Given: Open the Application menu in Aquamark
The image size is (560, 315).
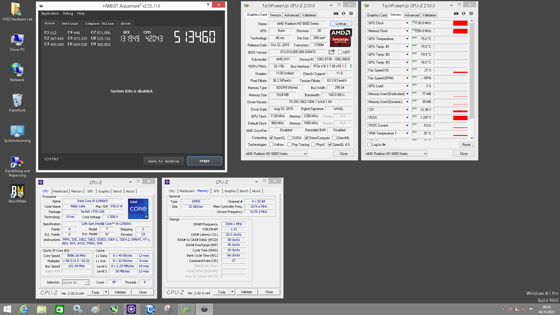Looking at the screenshot, I should 50,13.
